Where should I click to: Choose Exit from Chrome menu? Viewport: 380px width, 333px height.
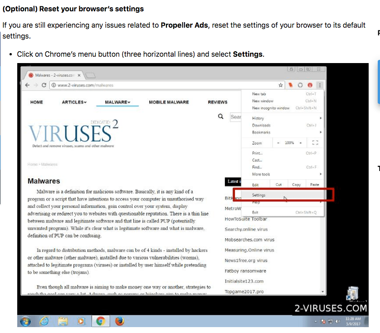[283, 212]
